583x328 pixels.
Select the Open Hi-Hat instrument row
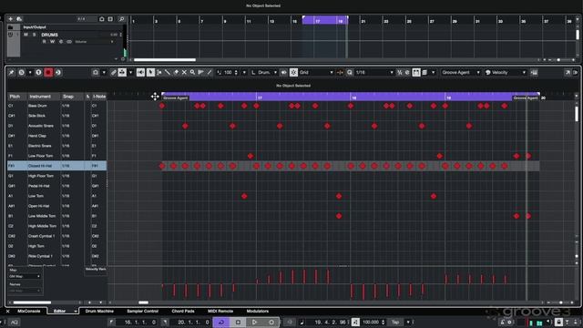pyautogui.click(x=56, y=206)
